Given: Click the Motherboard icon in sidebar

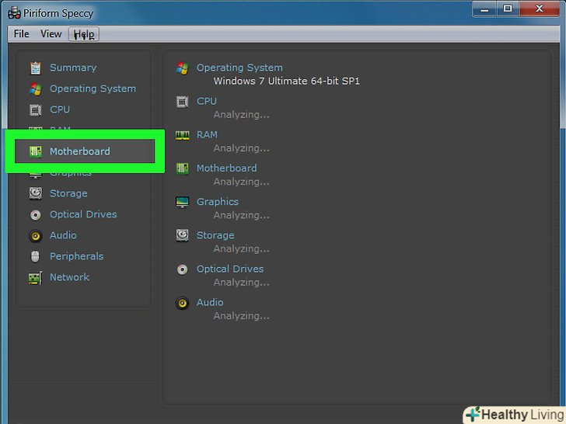Looking at the screenshot, I should click(36, 151).
